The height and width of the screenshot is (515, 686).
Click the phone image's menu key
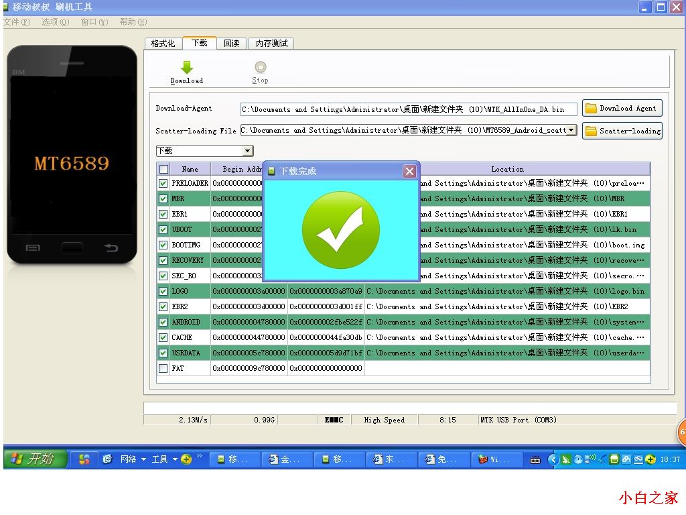click(33, 248)
